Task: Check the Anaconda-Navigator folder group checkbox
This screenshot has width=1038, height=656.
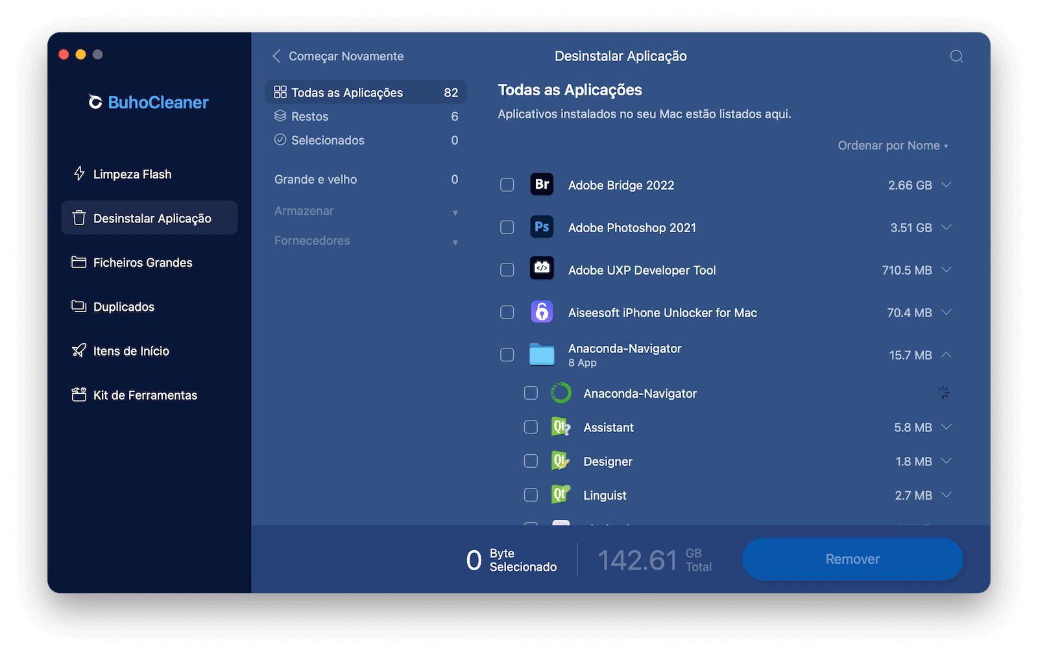Action: point(507,355)
